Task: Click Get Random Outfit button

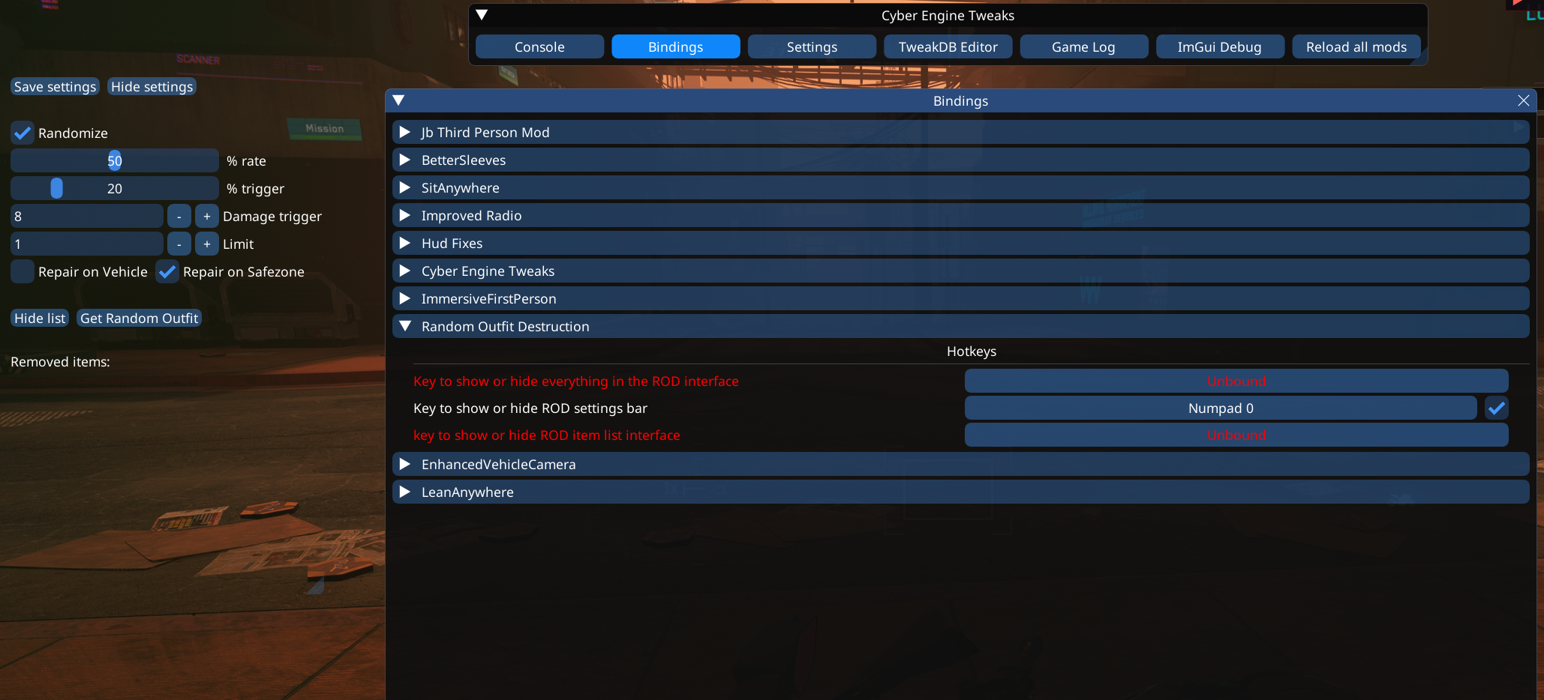Action: (x=139, y=319)
